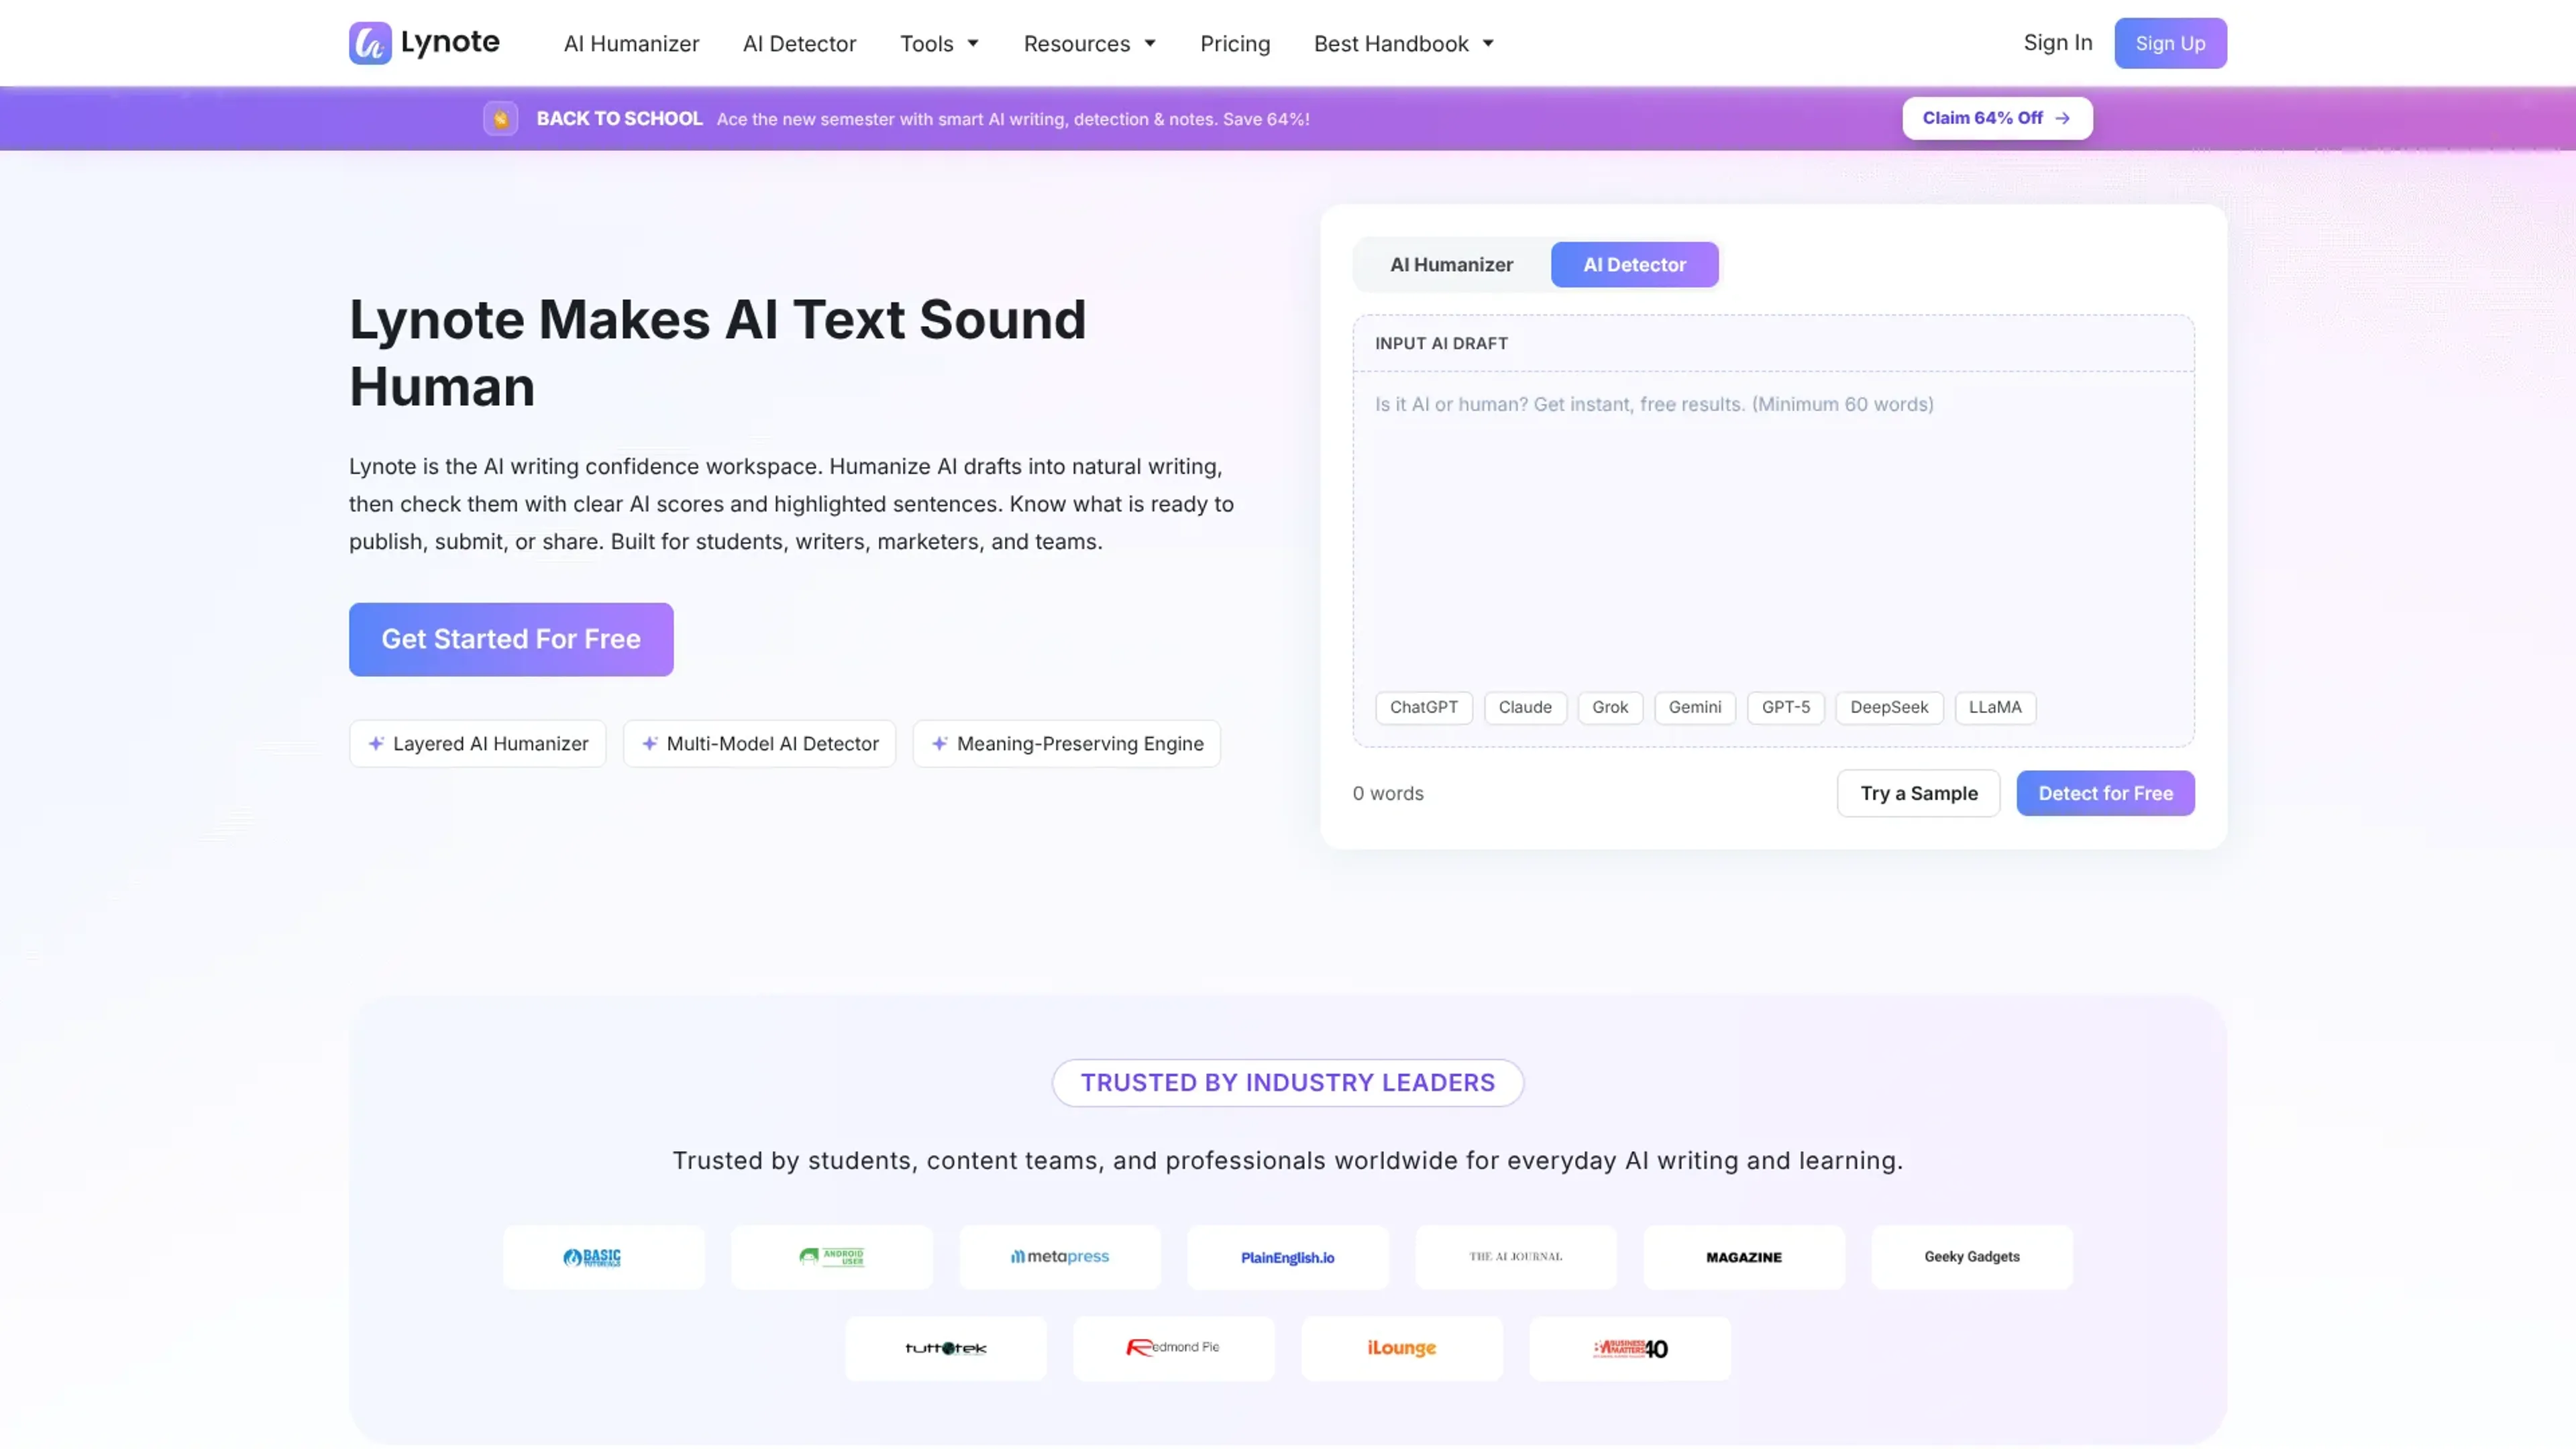The width and height of the screenshot is (2576, 1449).
Task: Click the Lynote brand name
Action: [x=450, y=42]
